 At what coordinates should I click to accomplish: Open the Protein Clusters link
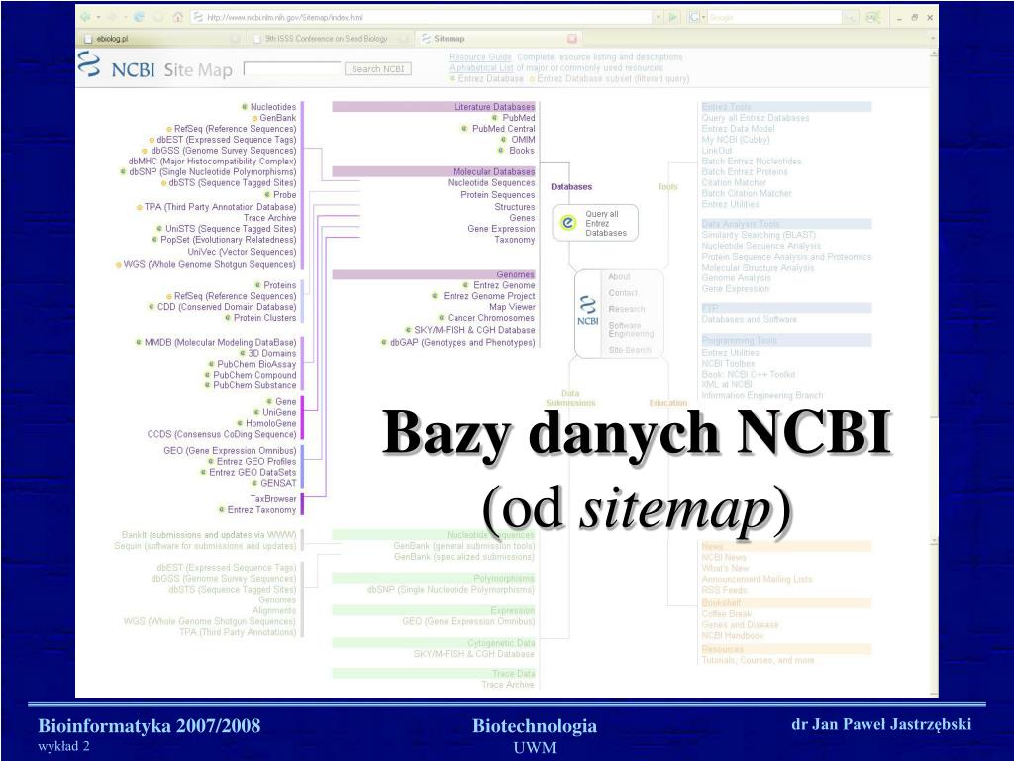[x=264, y=318]
